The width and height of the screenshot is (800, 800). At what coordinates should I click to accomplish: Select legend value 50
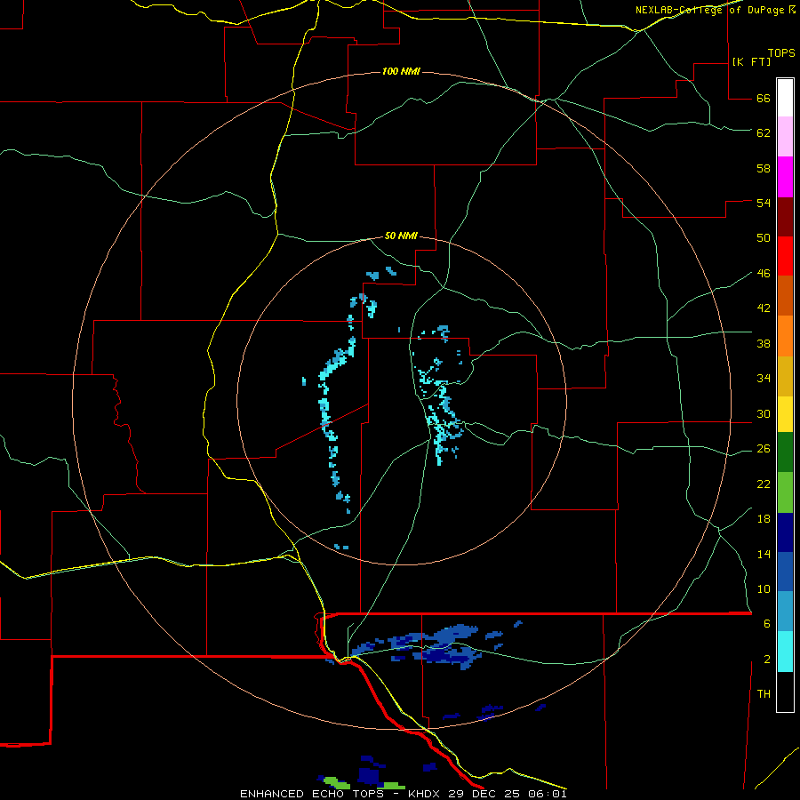coord(764,238)
